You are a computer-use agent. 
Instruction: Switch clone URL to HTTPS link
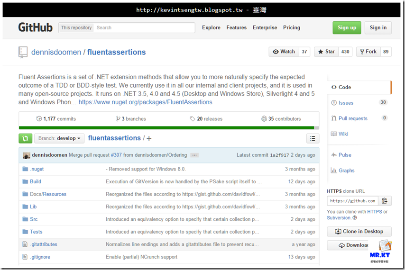point(375,212)
